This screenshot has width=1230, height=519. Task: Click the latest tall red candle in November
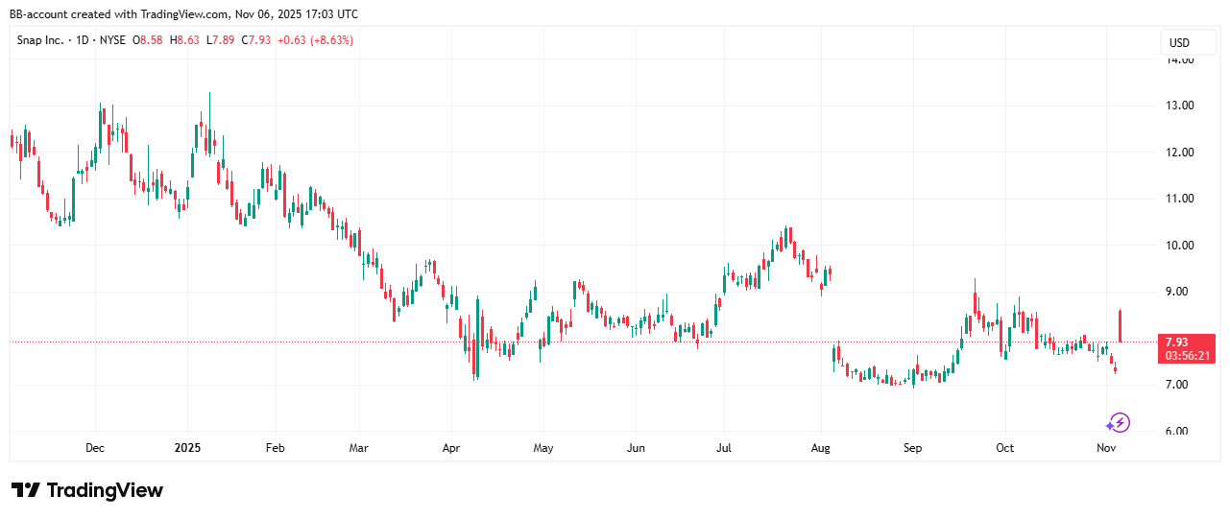(1121, 325)
